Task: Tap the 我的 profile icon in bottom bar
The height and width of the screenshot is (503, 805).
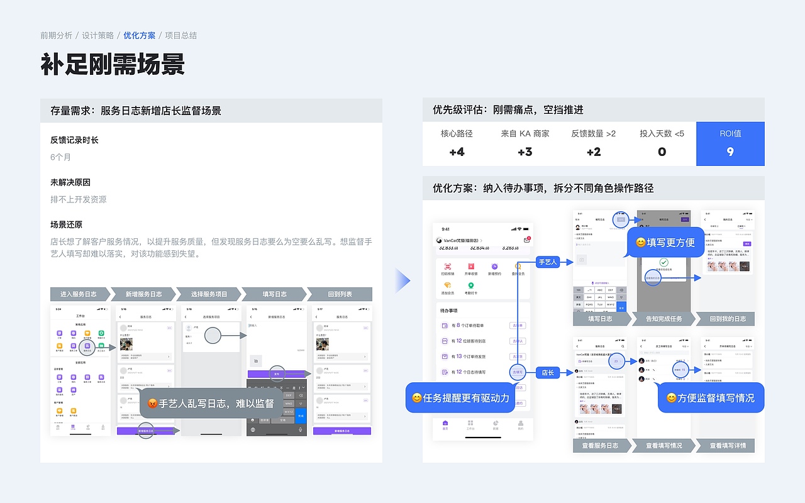Action: click(520, 423)
